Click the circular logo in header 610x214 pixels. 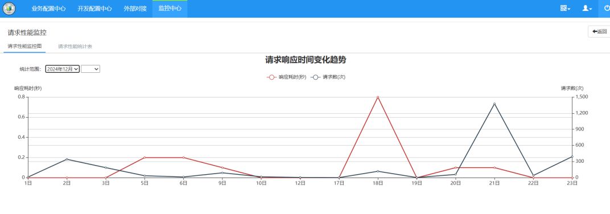pyautogui.click(x=9, y=9)
